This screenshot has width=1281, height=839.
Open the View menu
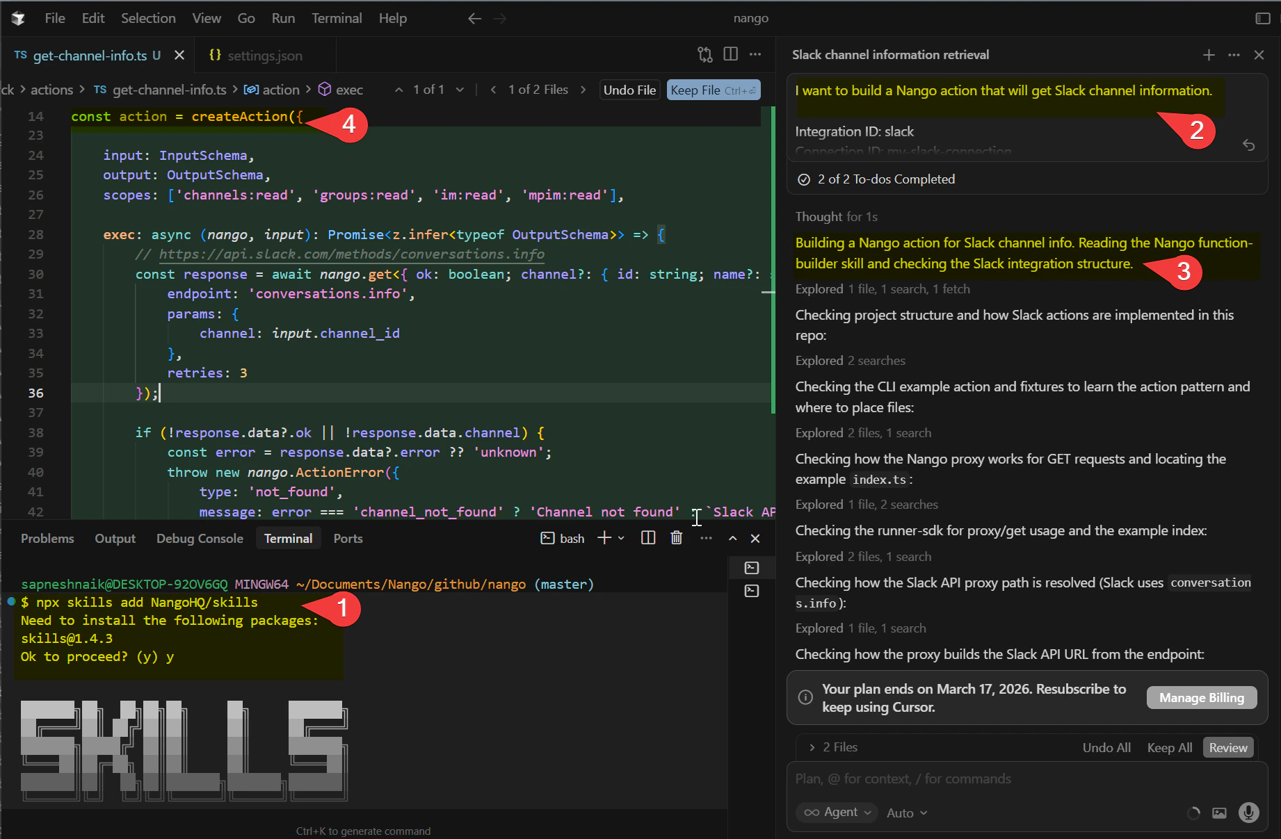(x=207, y=18)
